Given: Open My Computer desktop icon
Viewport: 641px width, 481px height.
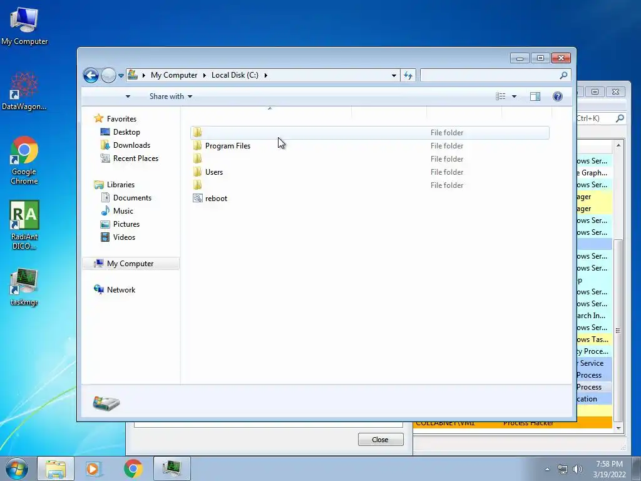Looking at the screenshot, I should point(24,26).
